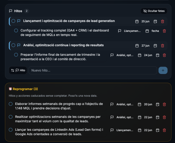Open milestone selector Llançamen... on Configurar action
Viewport: 175px width, 143px height.
pos(129,31)
